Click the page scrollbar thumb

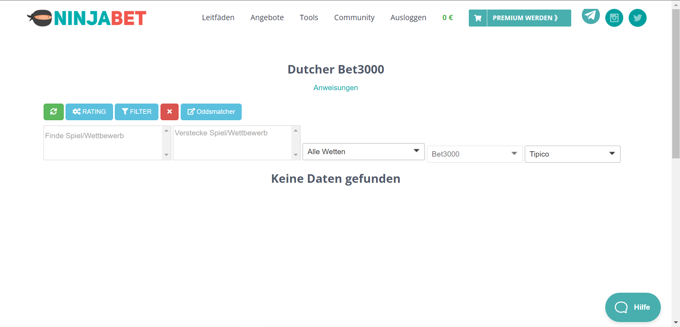coord(676,83)
